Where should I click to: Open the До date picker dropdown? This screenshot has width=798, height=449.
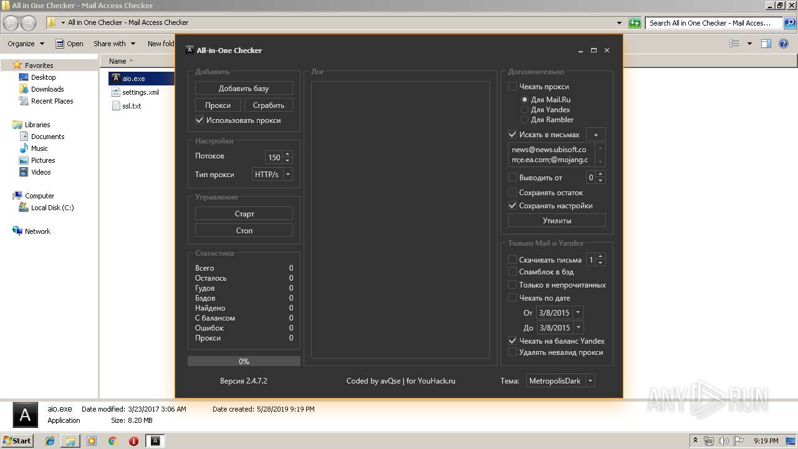tap(578, 327)
